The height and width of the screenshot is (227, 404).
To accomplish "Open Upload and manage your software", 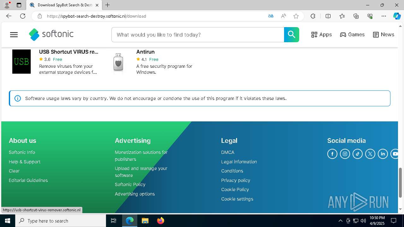I will coord(141,172).
